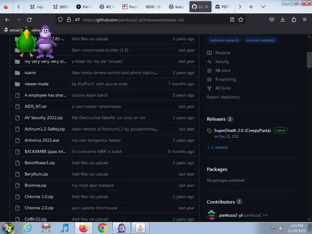Switch to the Index tab

(x=177, y=7)
